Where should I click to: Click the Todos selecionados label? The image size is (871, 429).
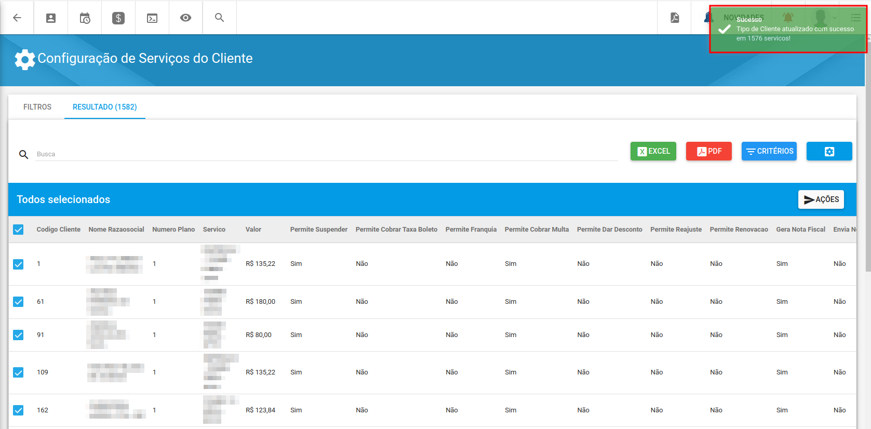tap(63, 199)
